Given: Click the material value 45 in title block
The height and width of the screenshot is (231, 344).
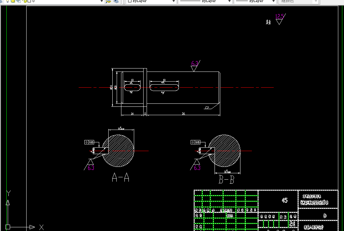Looking at the screenshot, I should click(x=284, y=200).
